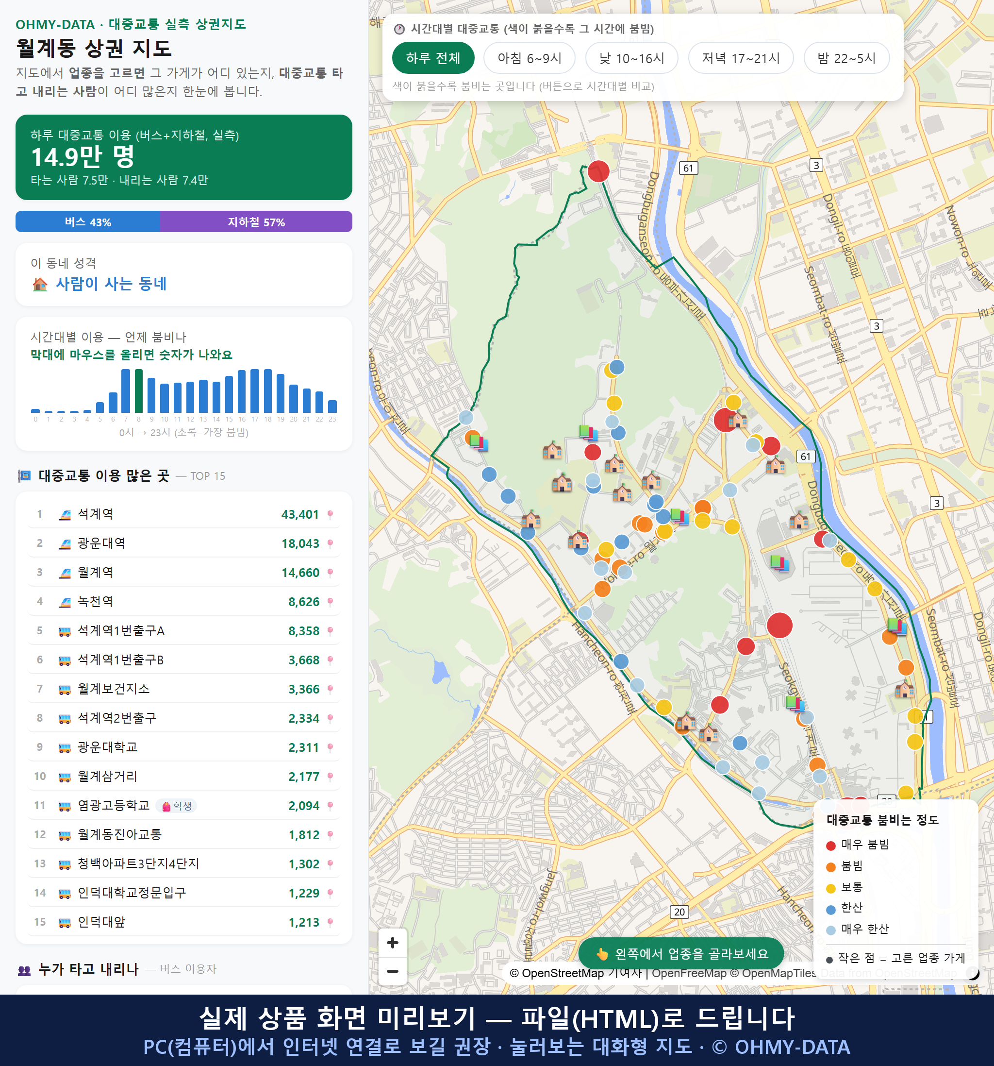Screen dimensions: 994x1066
Task: Click the pin icon for 석계역
Action: (330, 515)
